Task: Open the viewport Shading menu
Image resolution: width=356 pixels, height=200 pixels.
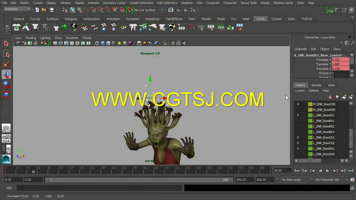Action: click(x=31, y=38)
